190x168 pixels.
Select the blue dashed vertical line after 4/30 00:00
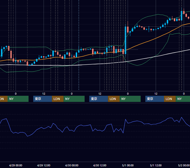79,73
